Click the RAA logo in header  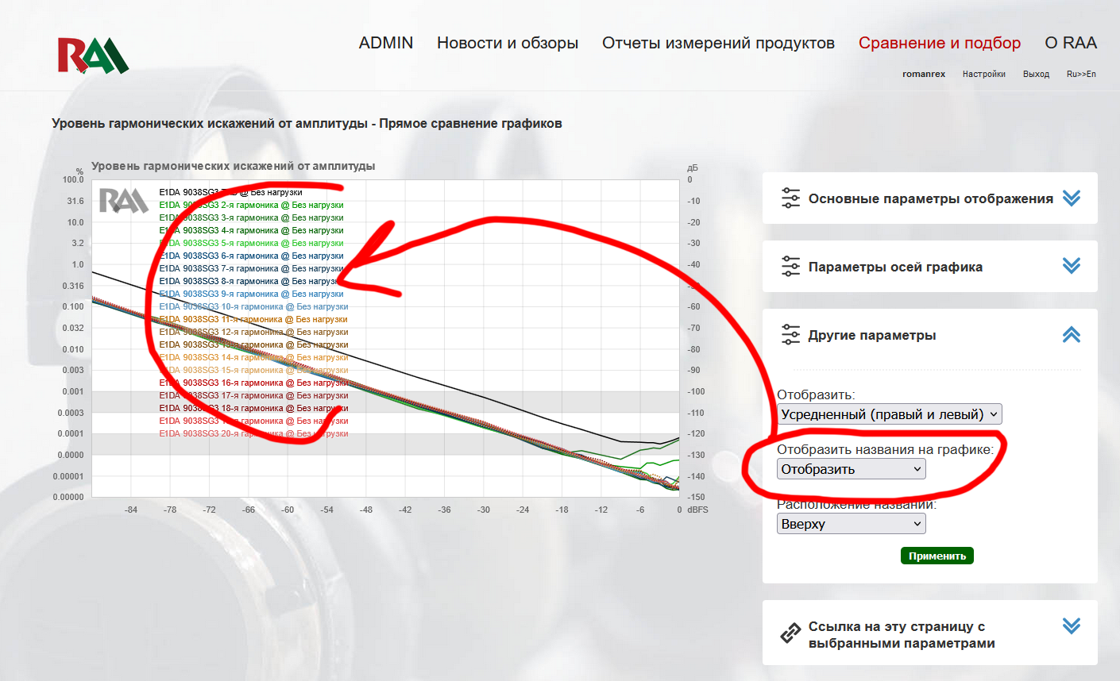click(93, 56)
